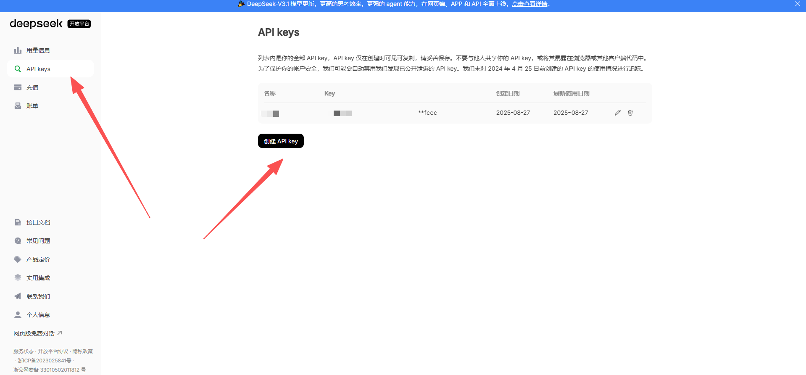Screen dimensions: 806x375
Task: Click the 浙公网安备 33010502011812 号 link
Action: pos(50,370)
